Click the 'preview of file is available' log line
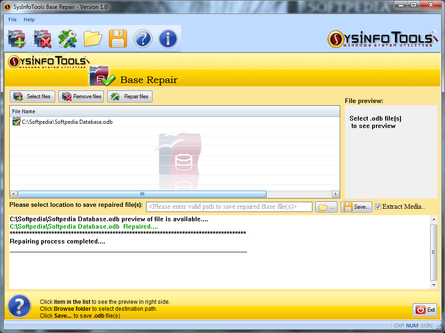Viewport: 445px width, 333px height. pos(108,219)
